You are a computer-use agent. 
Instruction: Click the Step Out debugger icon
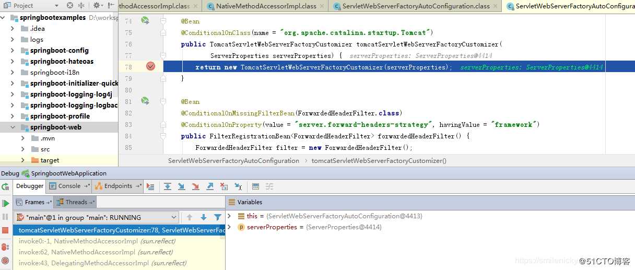coord(210,186)
